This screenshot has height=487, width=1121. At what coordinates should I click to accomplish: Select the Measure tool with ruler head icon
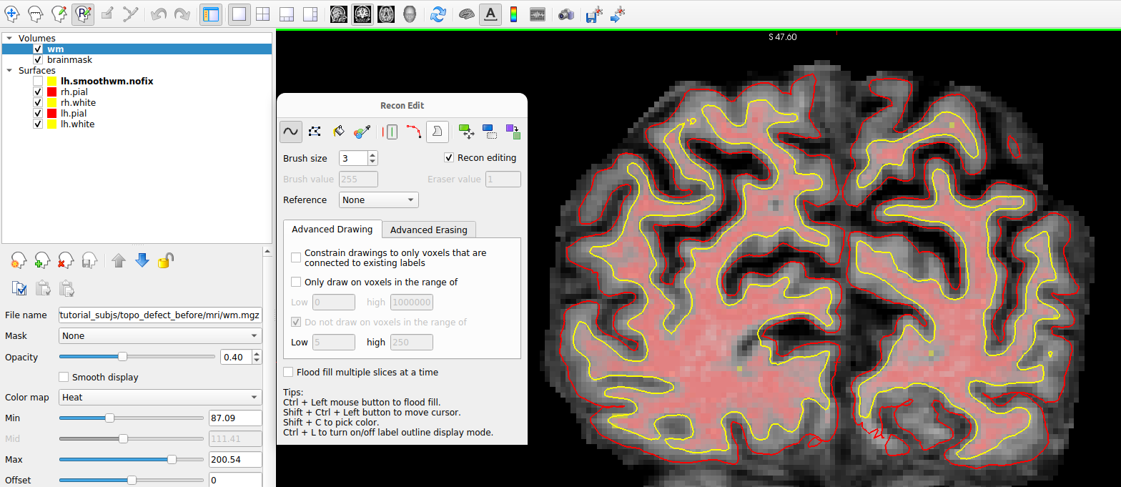(x=35, y=14)
